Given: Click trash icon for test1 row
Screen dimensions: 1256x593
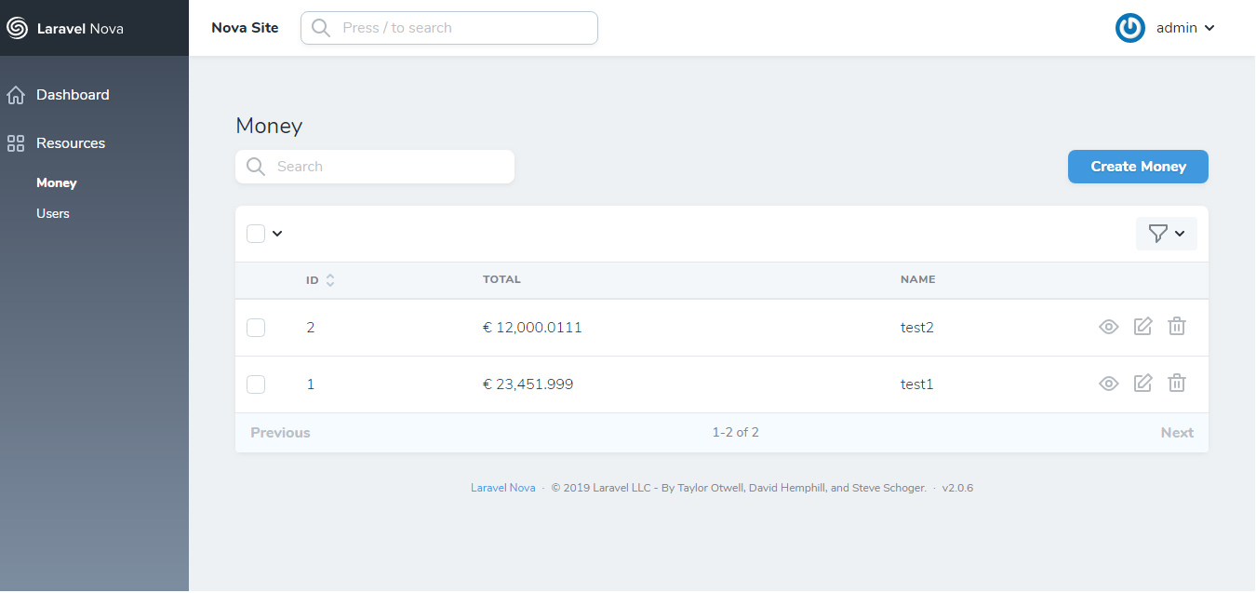Looking at the screenshot, I should point(1177,384).
